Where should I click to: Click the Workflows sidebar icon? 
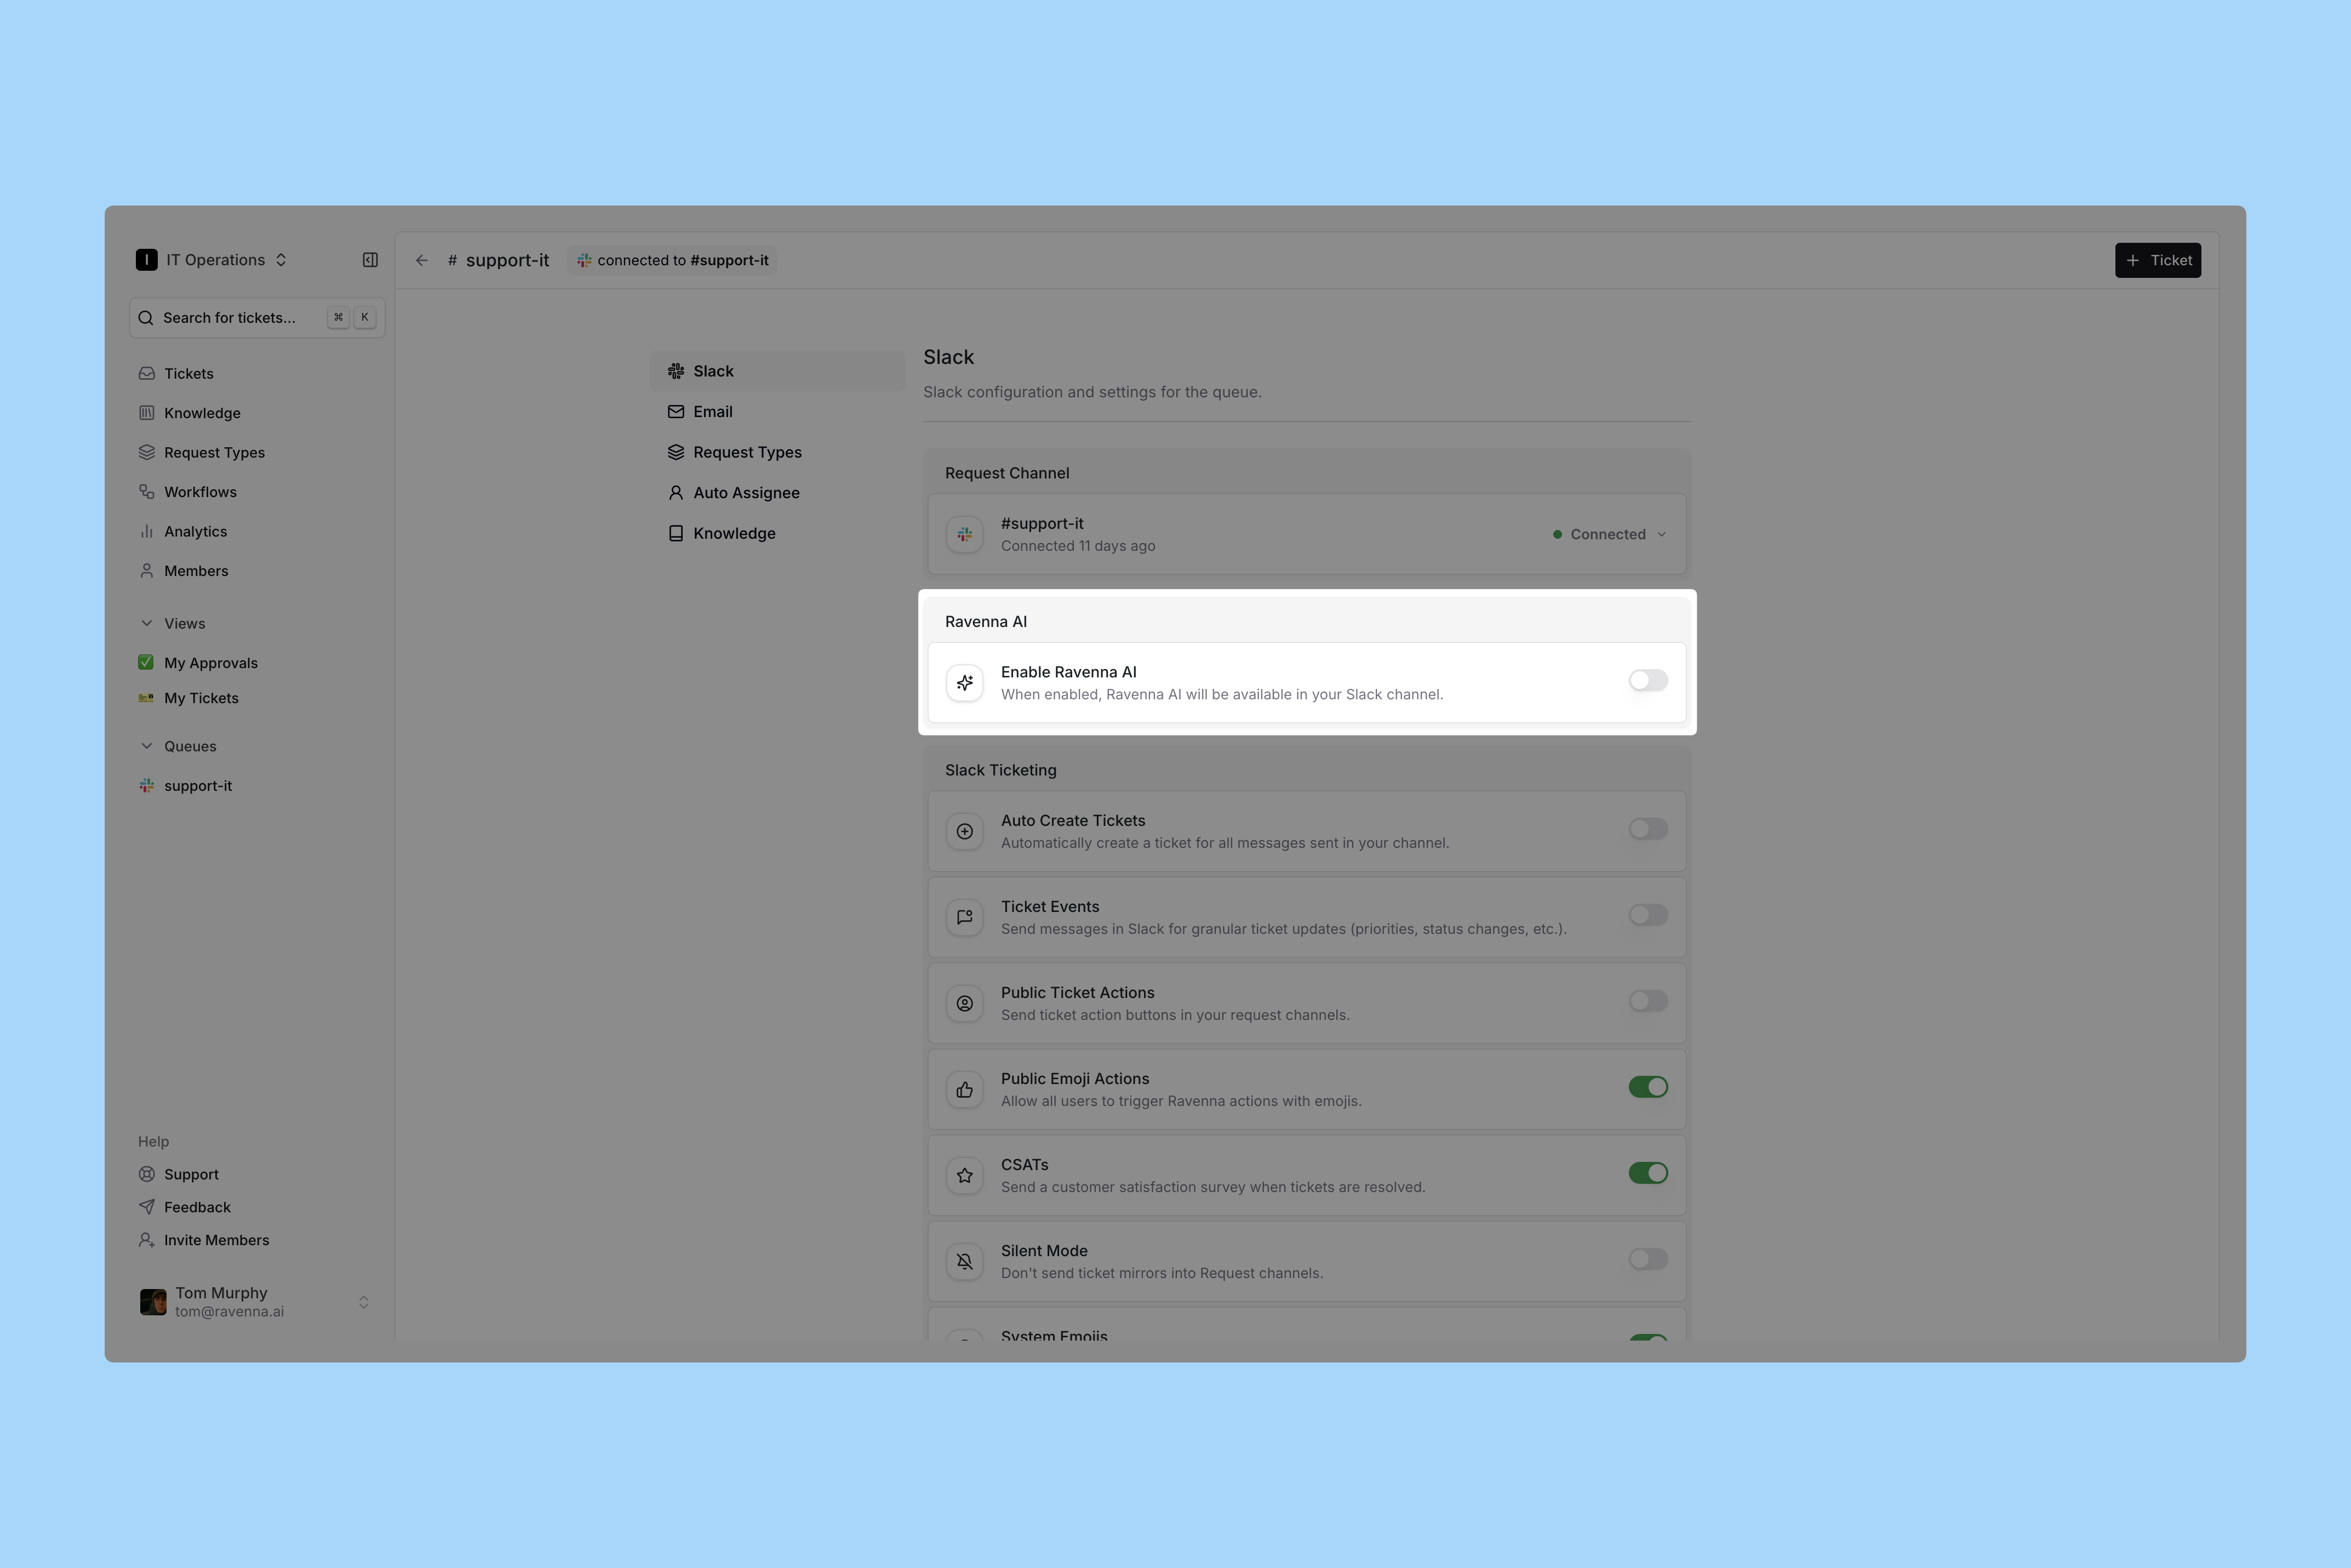pyautogui.click(x=147, y=492)
